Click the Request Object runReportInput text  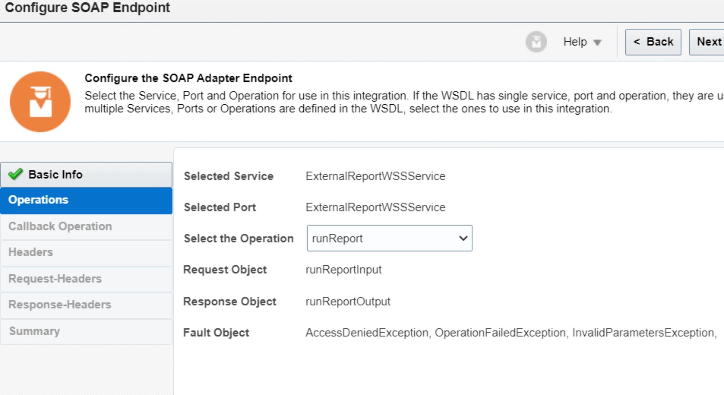click(x=344, y=269)
